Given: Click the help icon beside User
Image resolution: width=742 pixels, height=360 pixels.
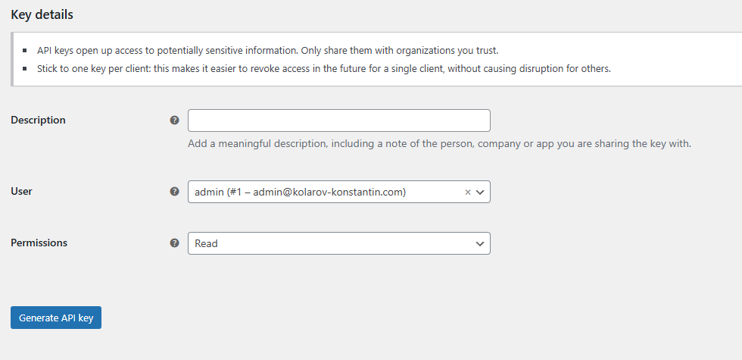Looking at the screenshot, I should [175, 191].
